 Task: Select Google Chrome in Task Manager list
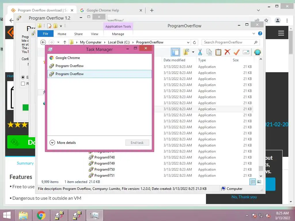99,58
